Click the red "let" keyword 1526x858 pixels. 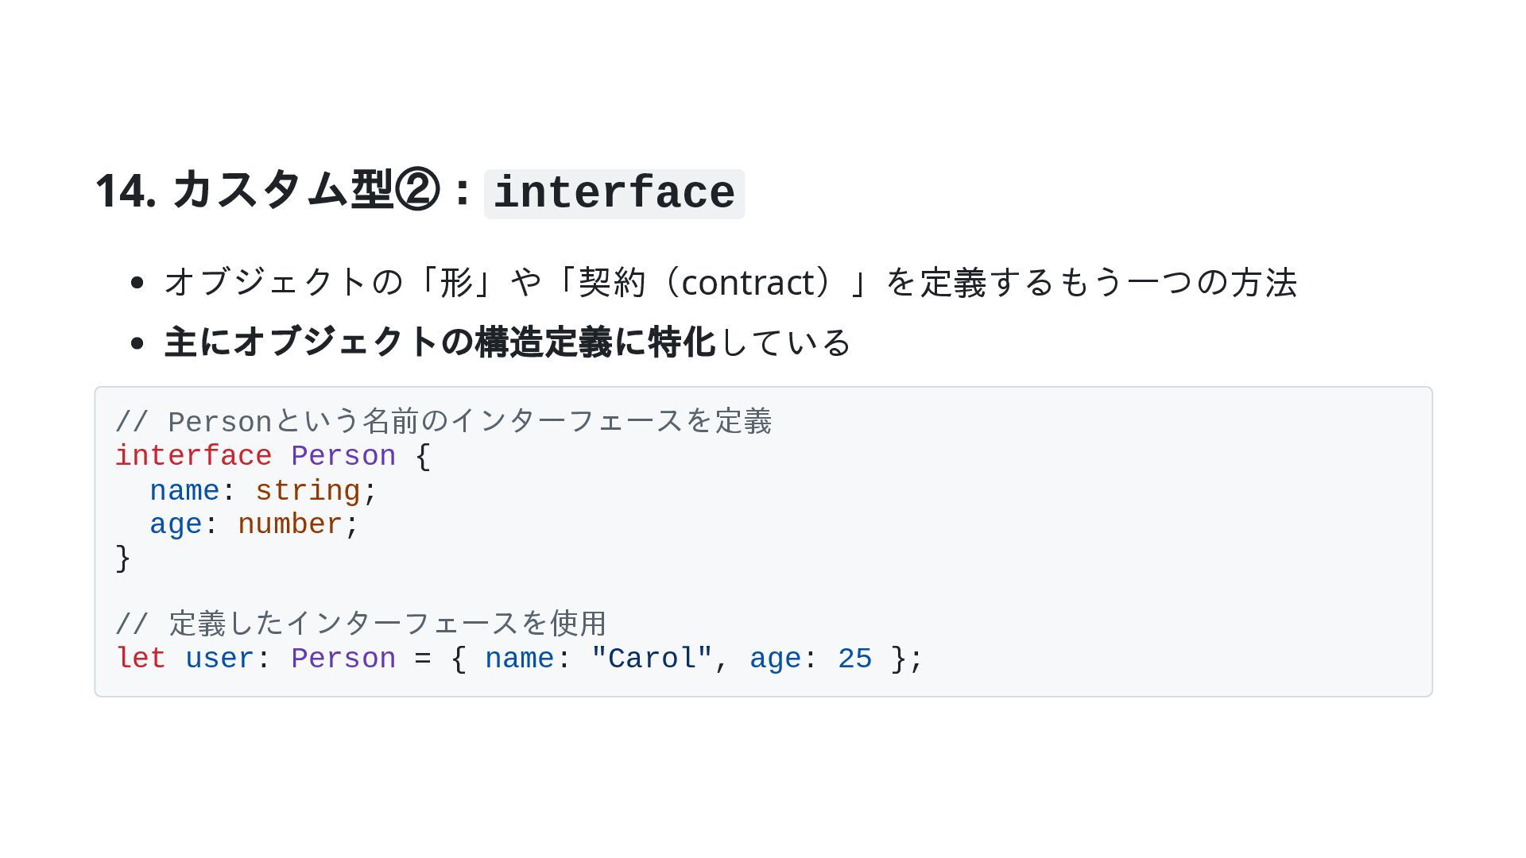tap(141, 659)
